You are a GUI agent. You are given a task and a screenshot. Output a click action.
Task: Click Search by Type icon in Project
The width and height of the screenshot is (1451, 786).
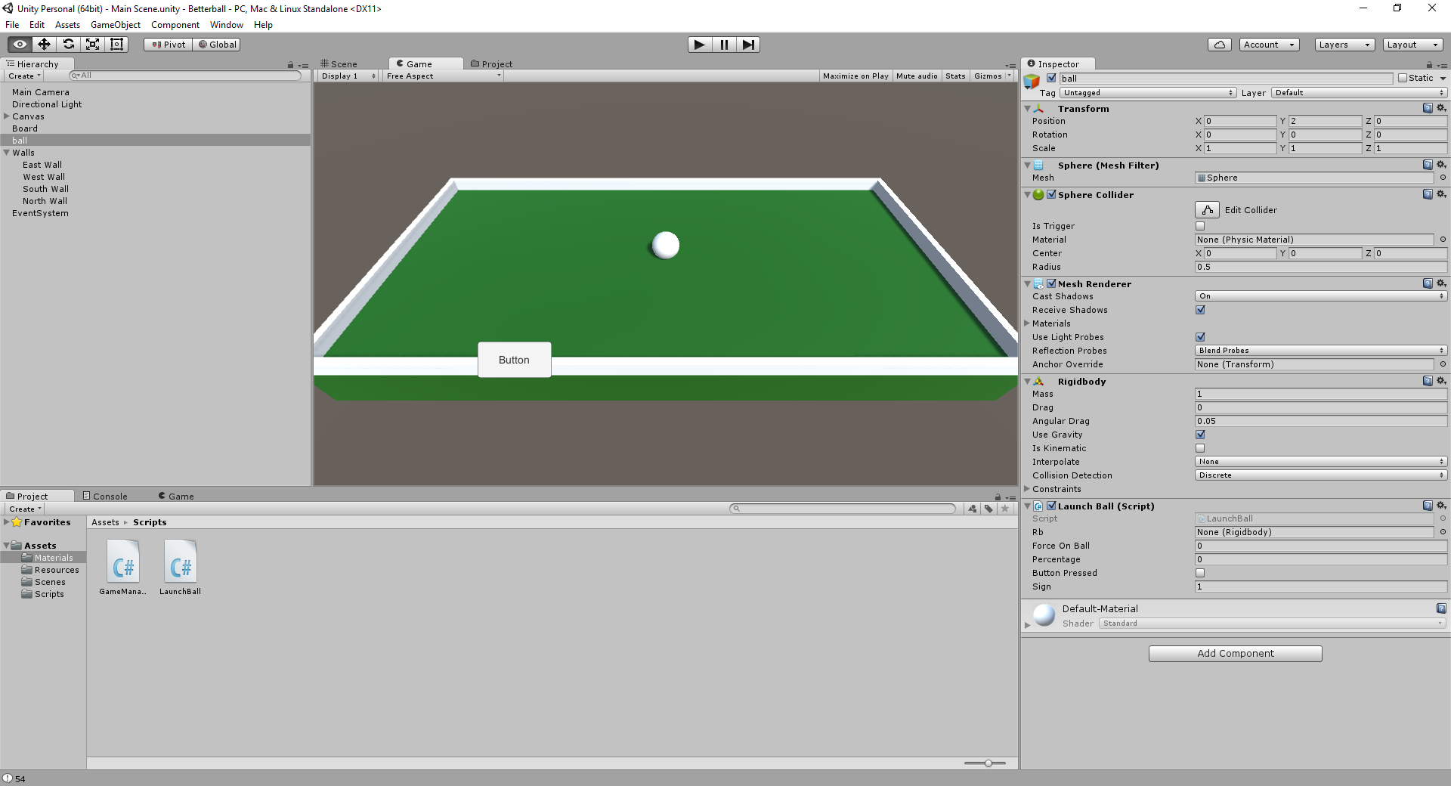coord(973,509)
